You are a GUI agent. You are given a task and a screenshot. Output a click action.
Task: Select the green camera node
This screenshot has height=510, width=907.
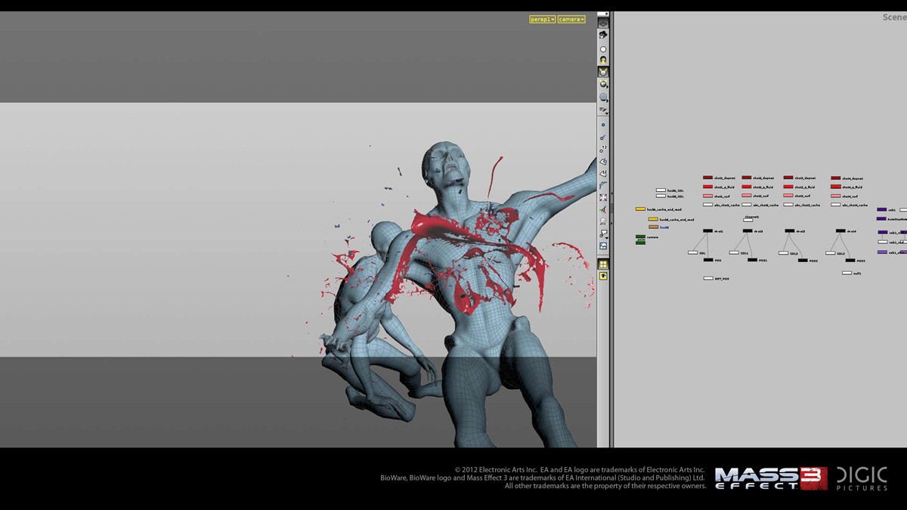pyautogui.click(x=640, y=237)
